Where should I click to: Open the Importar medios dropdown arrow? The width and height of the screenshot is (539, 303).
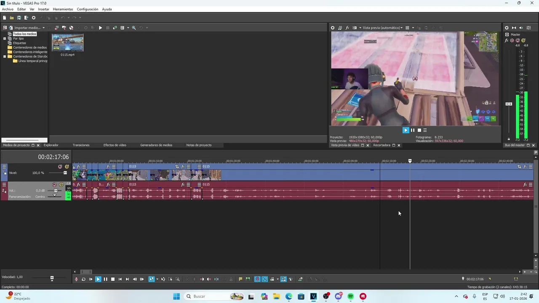click(x=43, y=28)
